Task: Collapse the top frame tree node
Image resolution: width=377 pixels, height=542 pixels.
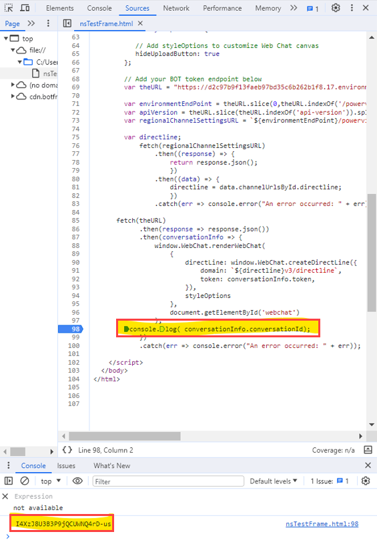Action: 6,39
